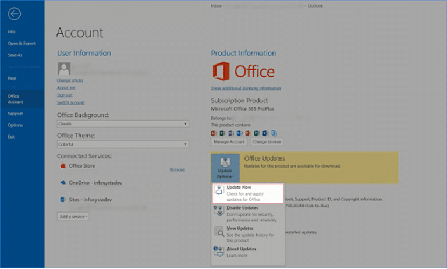Image resolution: width=447 pixels, height=269 pixels.
Task: Click the 'Subscription Product' heading
Action: (239, 100)
